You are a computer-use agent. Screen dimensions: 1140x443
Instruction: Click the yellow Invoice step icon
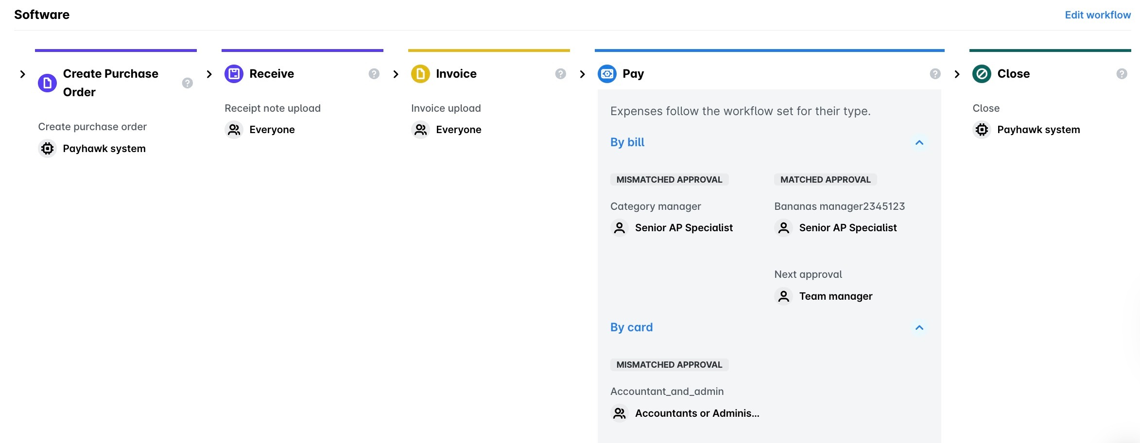click(420, 74)
